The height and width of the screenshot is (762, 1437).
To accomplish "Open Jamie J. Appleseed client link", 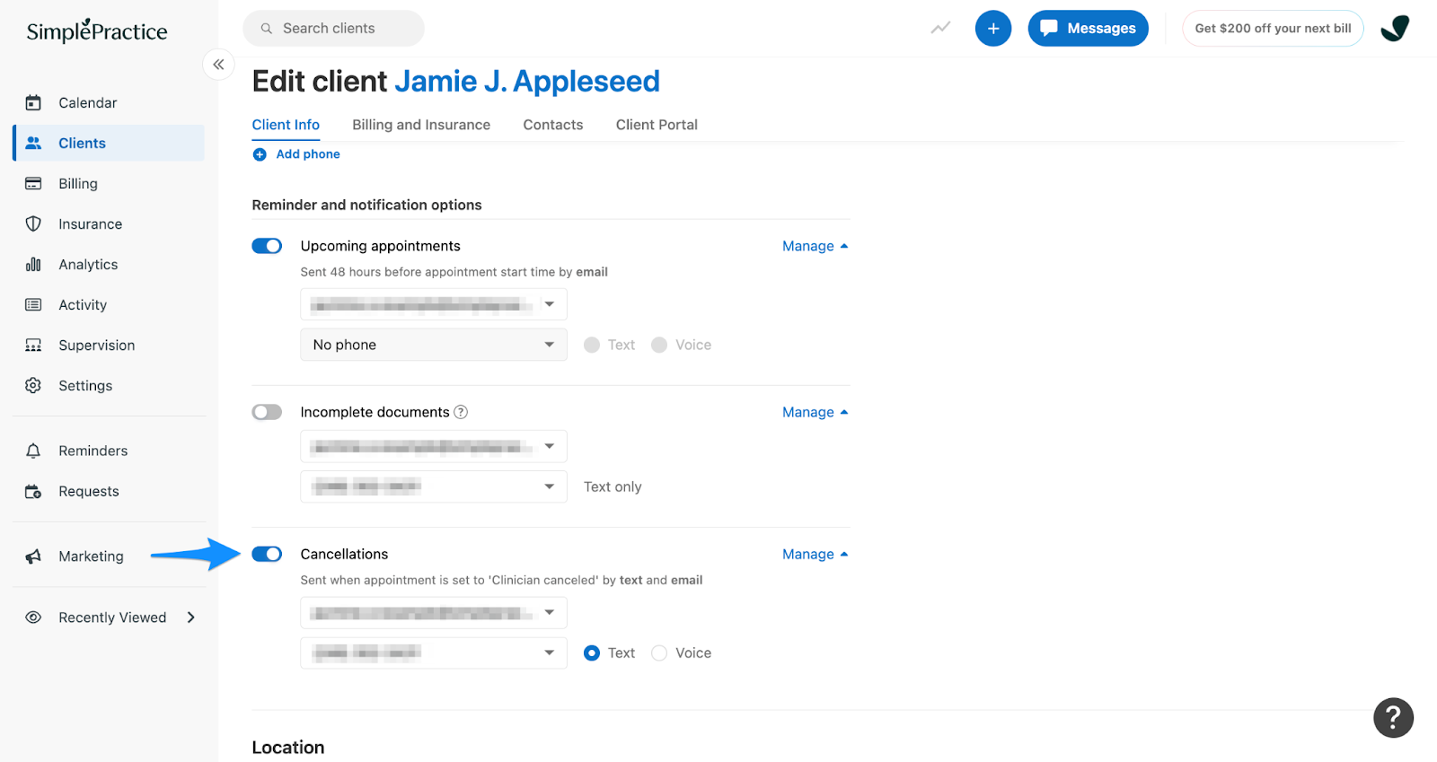I will click(527, 81).
